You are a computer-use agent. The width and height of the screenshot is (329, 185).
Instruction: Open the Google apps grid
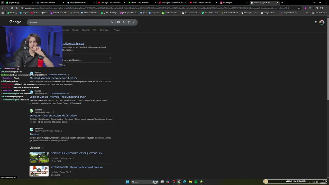316,22
